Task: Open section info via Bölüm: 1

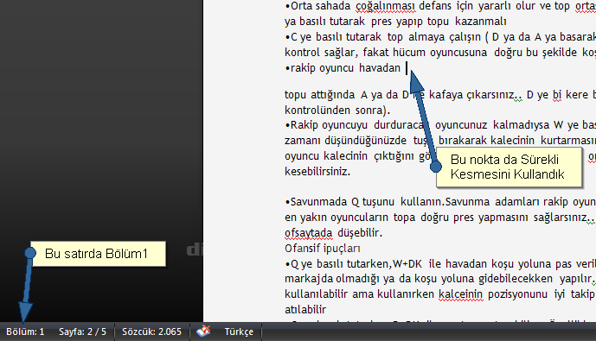Action: [25, 332]
